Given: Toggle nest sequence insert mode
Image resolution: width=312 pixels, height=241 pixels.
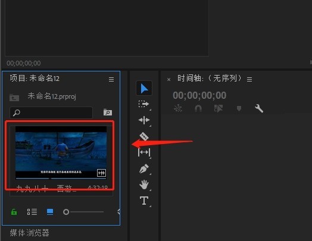Looking at the screenshot, I should coord(178,108).
